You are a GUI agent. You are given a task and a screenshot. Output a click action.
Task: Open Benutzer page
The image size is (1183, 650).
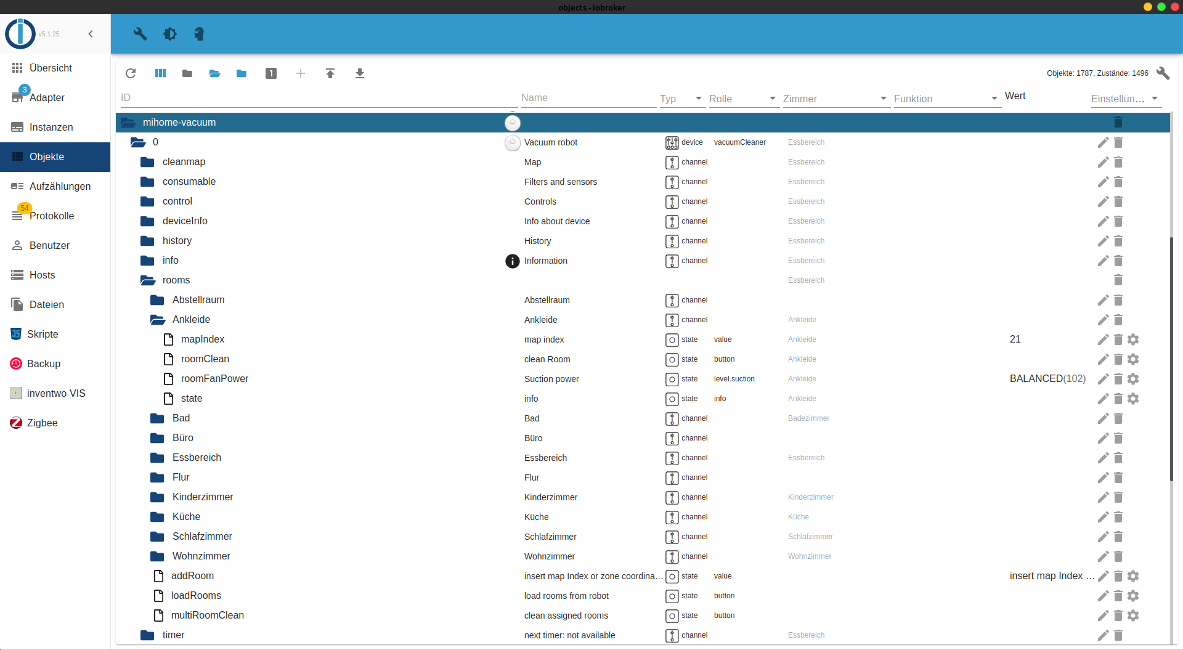pyautogui.click(x=55, y=245)
